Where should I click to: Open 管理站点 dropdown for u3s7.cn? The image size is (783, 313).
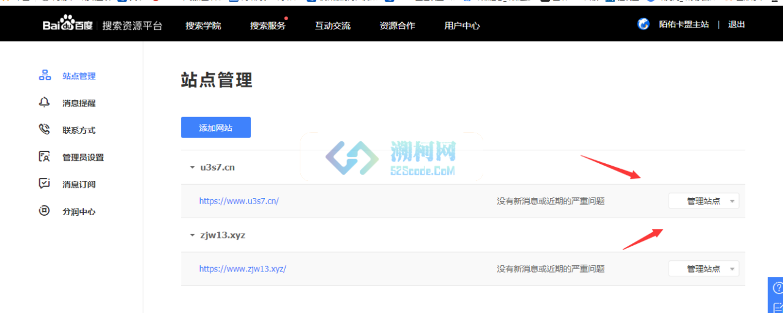click(x=703, y=201)
